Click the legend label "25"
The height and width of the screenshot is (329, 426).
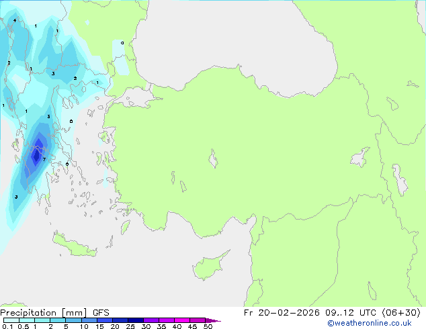pos(130,326)
